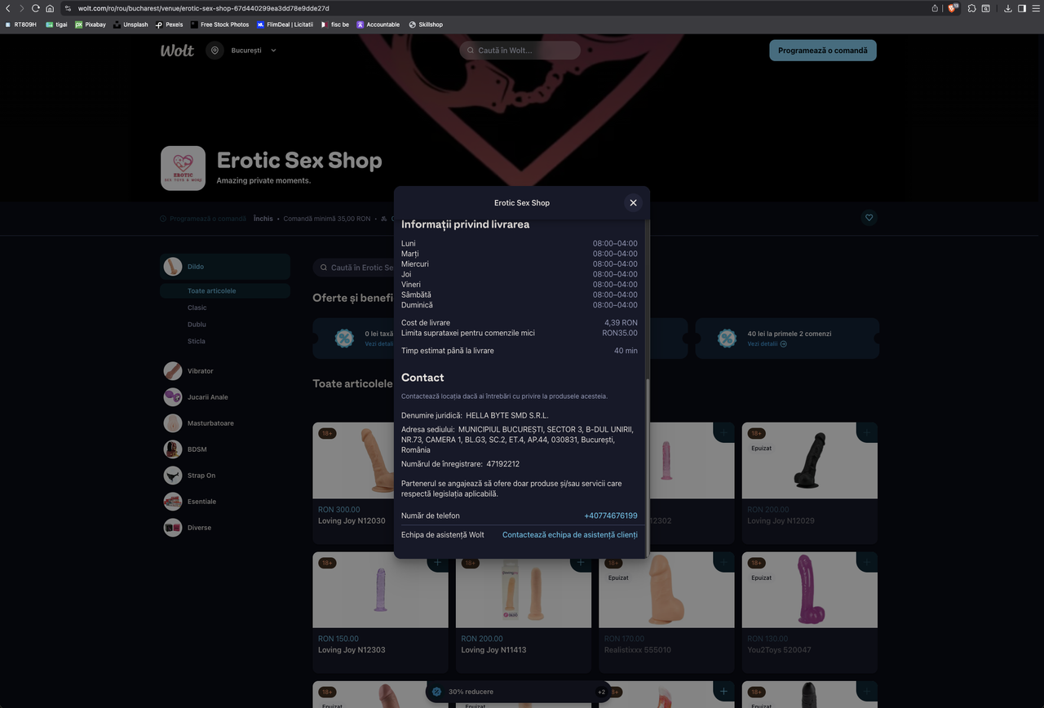Click the browser address bar URL
The width and height of the screenshot is (1044, 708).
coord(203,8)
